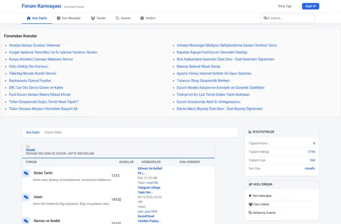
Task: Open the Yardım tab
Action: tap(148, 18)
